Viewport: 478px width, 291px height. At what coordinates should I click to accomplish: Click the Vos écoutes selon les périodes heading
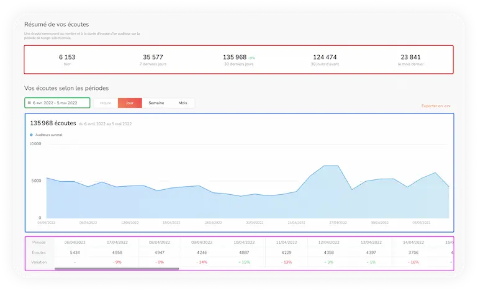click(x=66, y=88)
